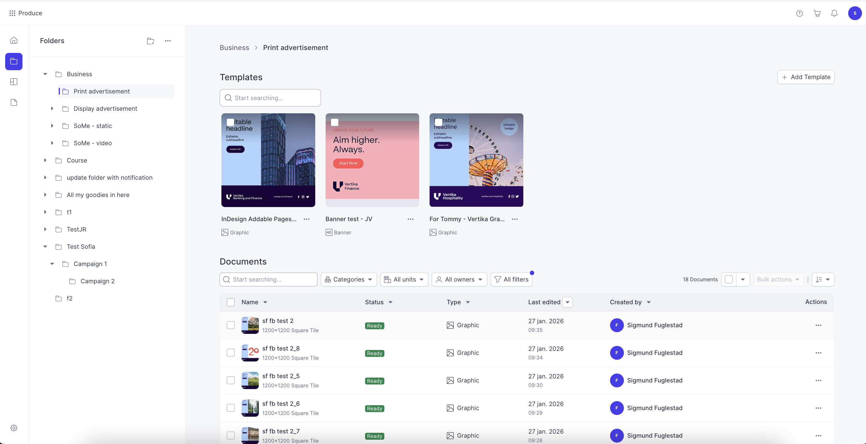Open the templates layout sidebar icon
Screen dimensions: 866x444
(x=14, y=82)
